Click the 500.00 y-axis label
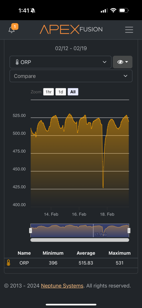The height and width of the screenshot is (308, 142). [19, 133]
